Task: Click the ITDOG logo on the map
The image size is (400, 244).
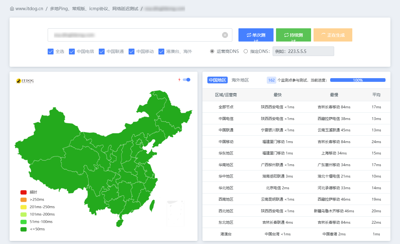Action: click(x=25, y=81)
